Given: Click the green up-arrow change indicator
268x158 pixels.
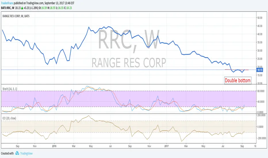Looking at the screenshot, I should 22,8.
